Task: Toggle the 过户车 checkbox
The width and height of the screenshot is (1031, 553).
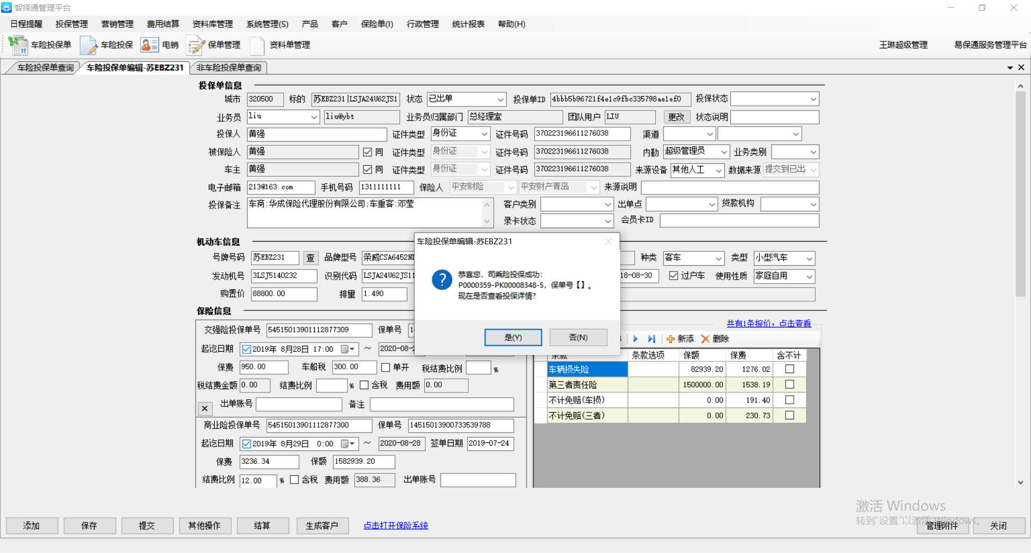Action: pyautogui.click(x=673, y=275)
